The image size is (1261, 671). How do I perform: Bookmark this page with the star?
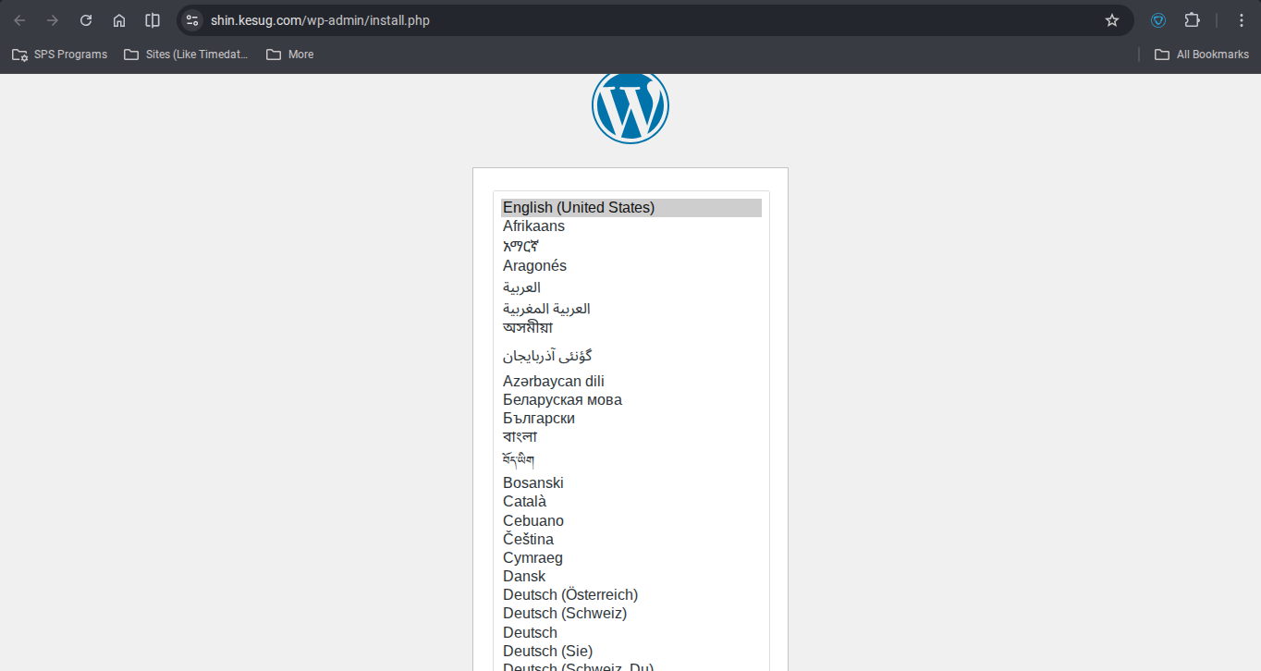pyautogui.click(x=1112, y=20)
